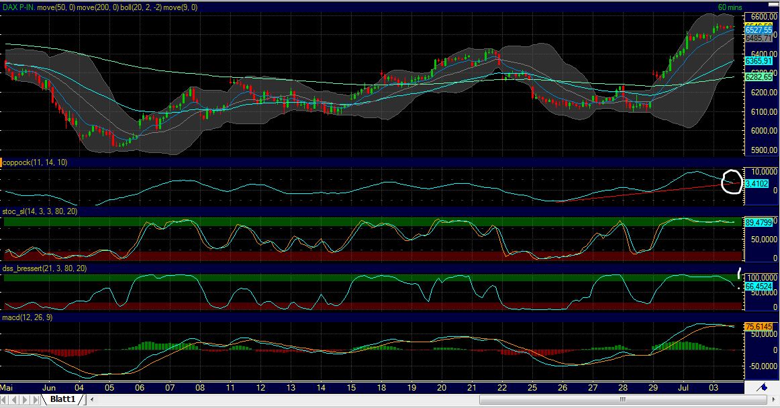780x408 pixels.
Task: Click the 6485,71 price value tag
Action: point(759,38)
